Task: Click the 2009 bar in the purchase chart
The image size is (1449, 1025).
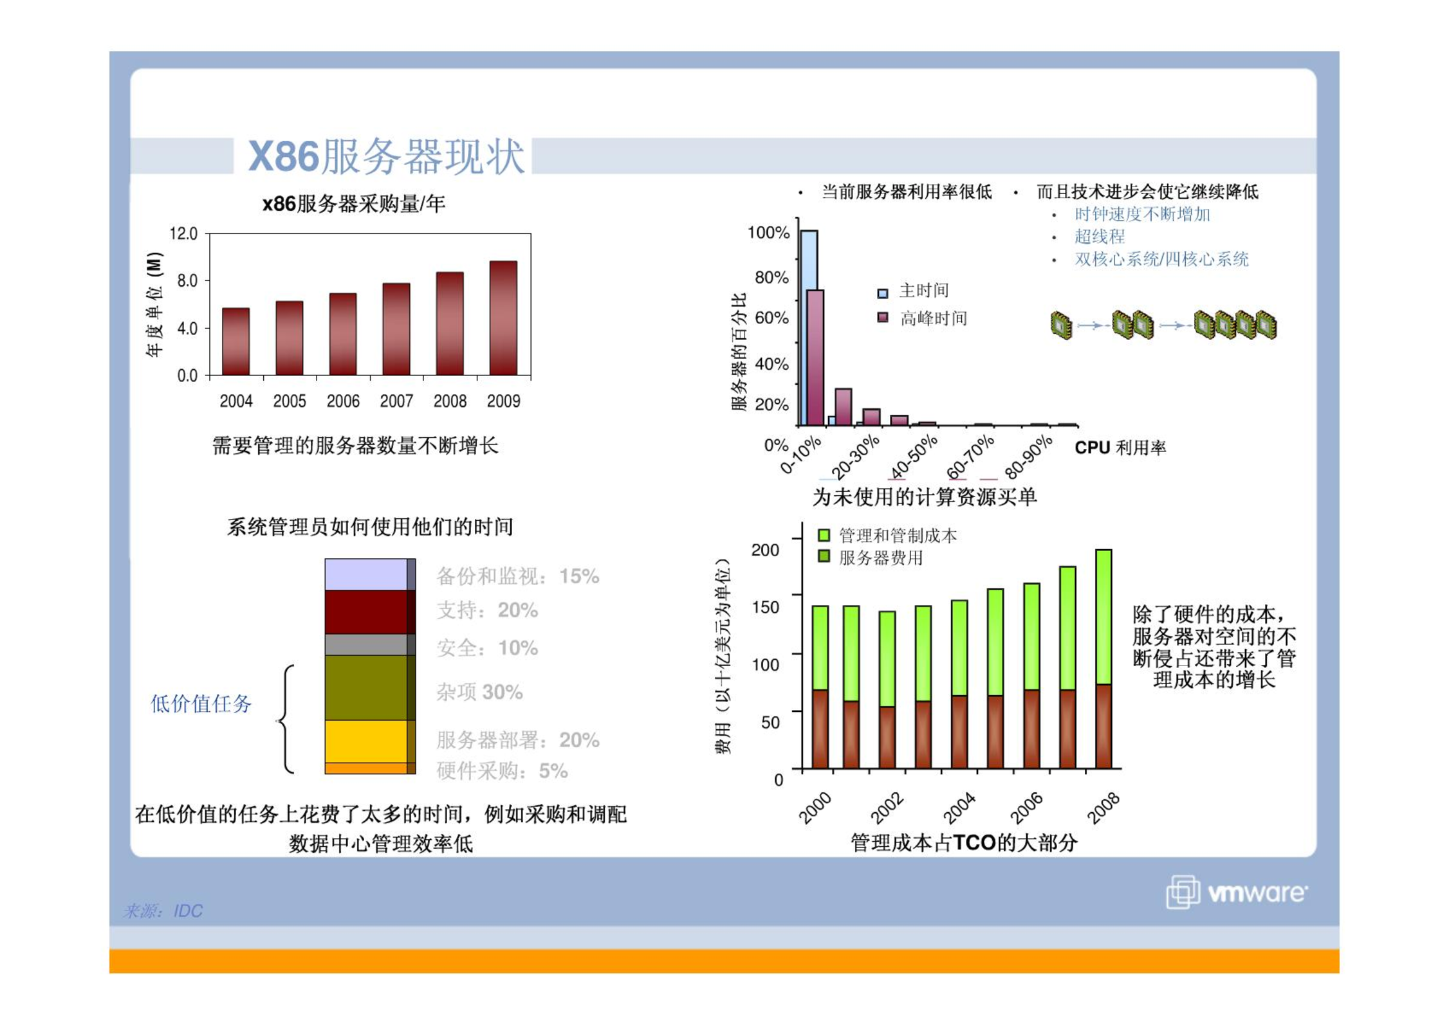Action: pos(503,318)
